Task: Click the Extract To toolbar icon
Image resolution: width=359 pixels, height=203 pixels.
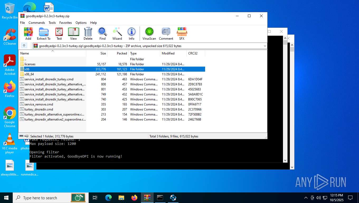Action: coord(44,34)
